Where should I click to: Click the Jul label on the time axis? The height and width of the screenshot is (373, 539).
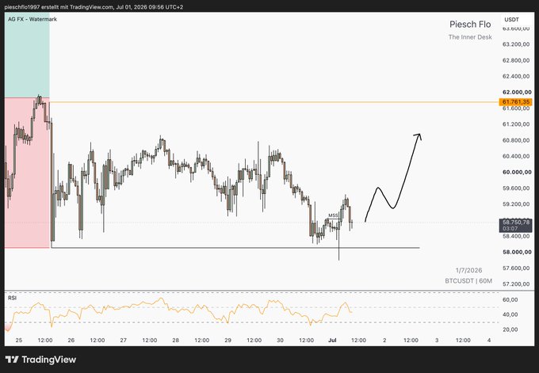coord(332,341)
